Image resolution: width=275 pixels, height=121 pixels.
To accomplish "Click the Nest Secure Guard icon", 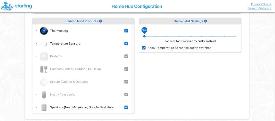I will [44, 82].
